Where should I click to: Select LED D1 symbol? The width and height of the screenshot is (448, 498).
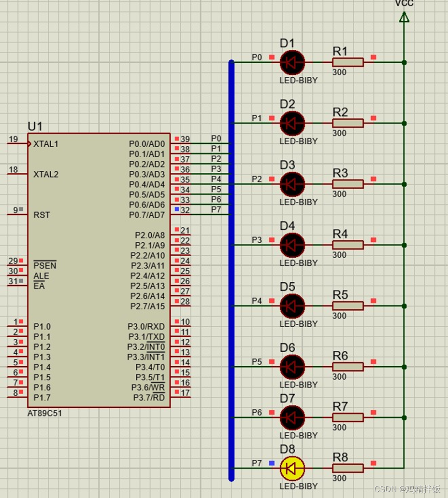point(292,62)
